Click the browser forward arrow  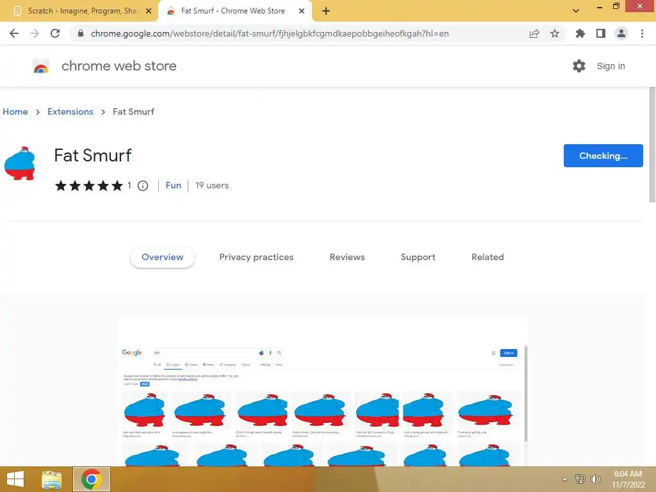tap(35, 33)
